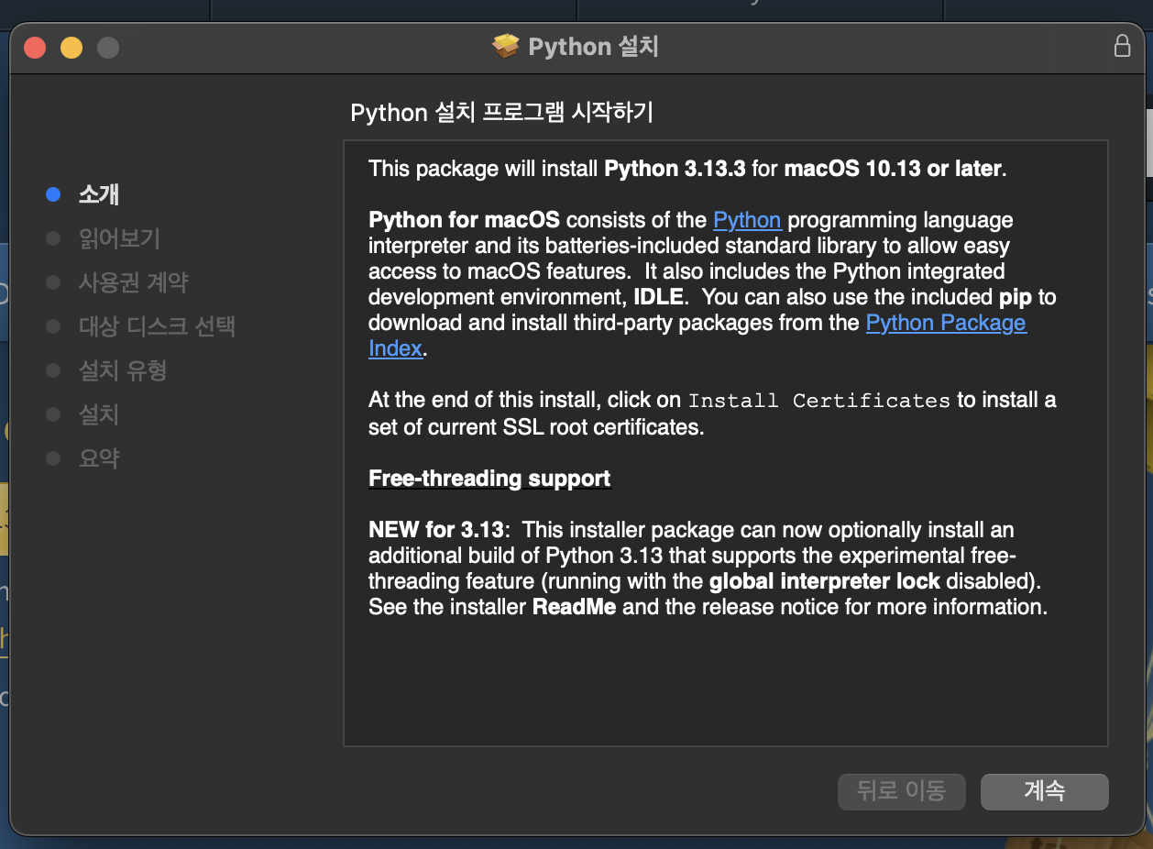This screenshot has width=1153, height=849.
Task: Click the 'NEW for 3.13' bold text
Action: (436, 530)
